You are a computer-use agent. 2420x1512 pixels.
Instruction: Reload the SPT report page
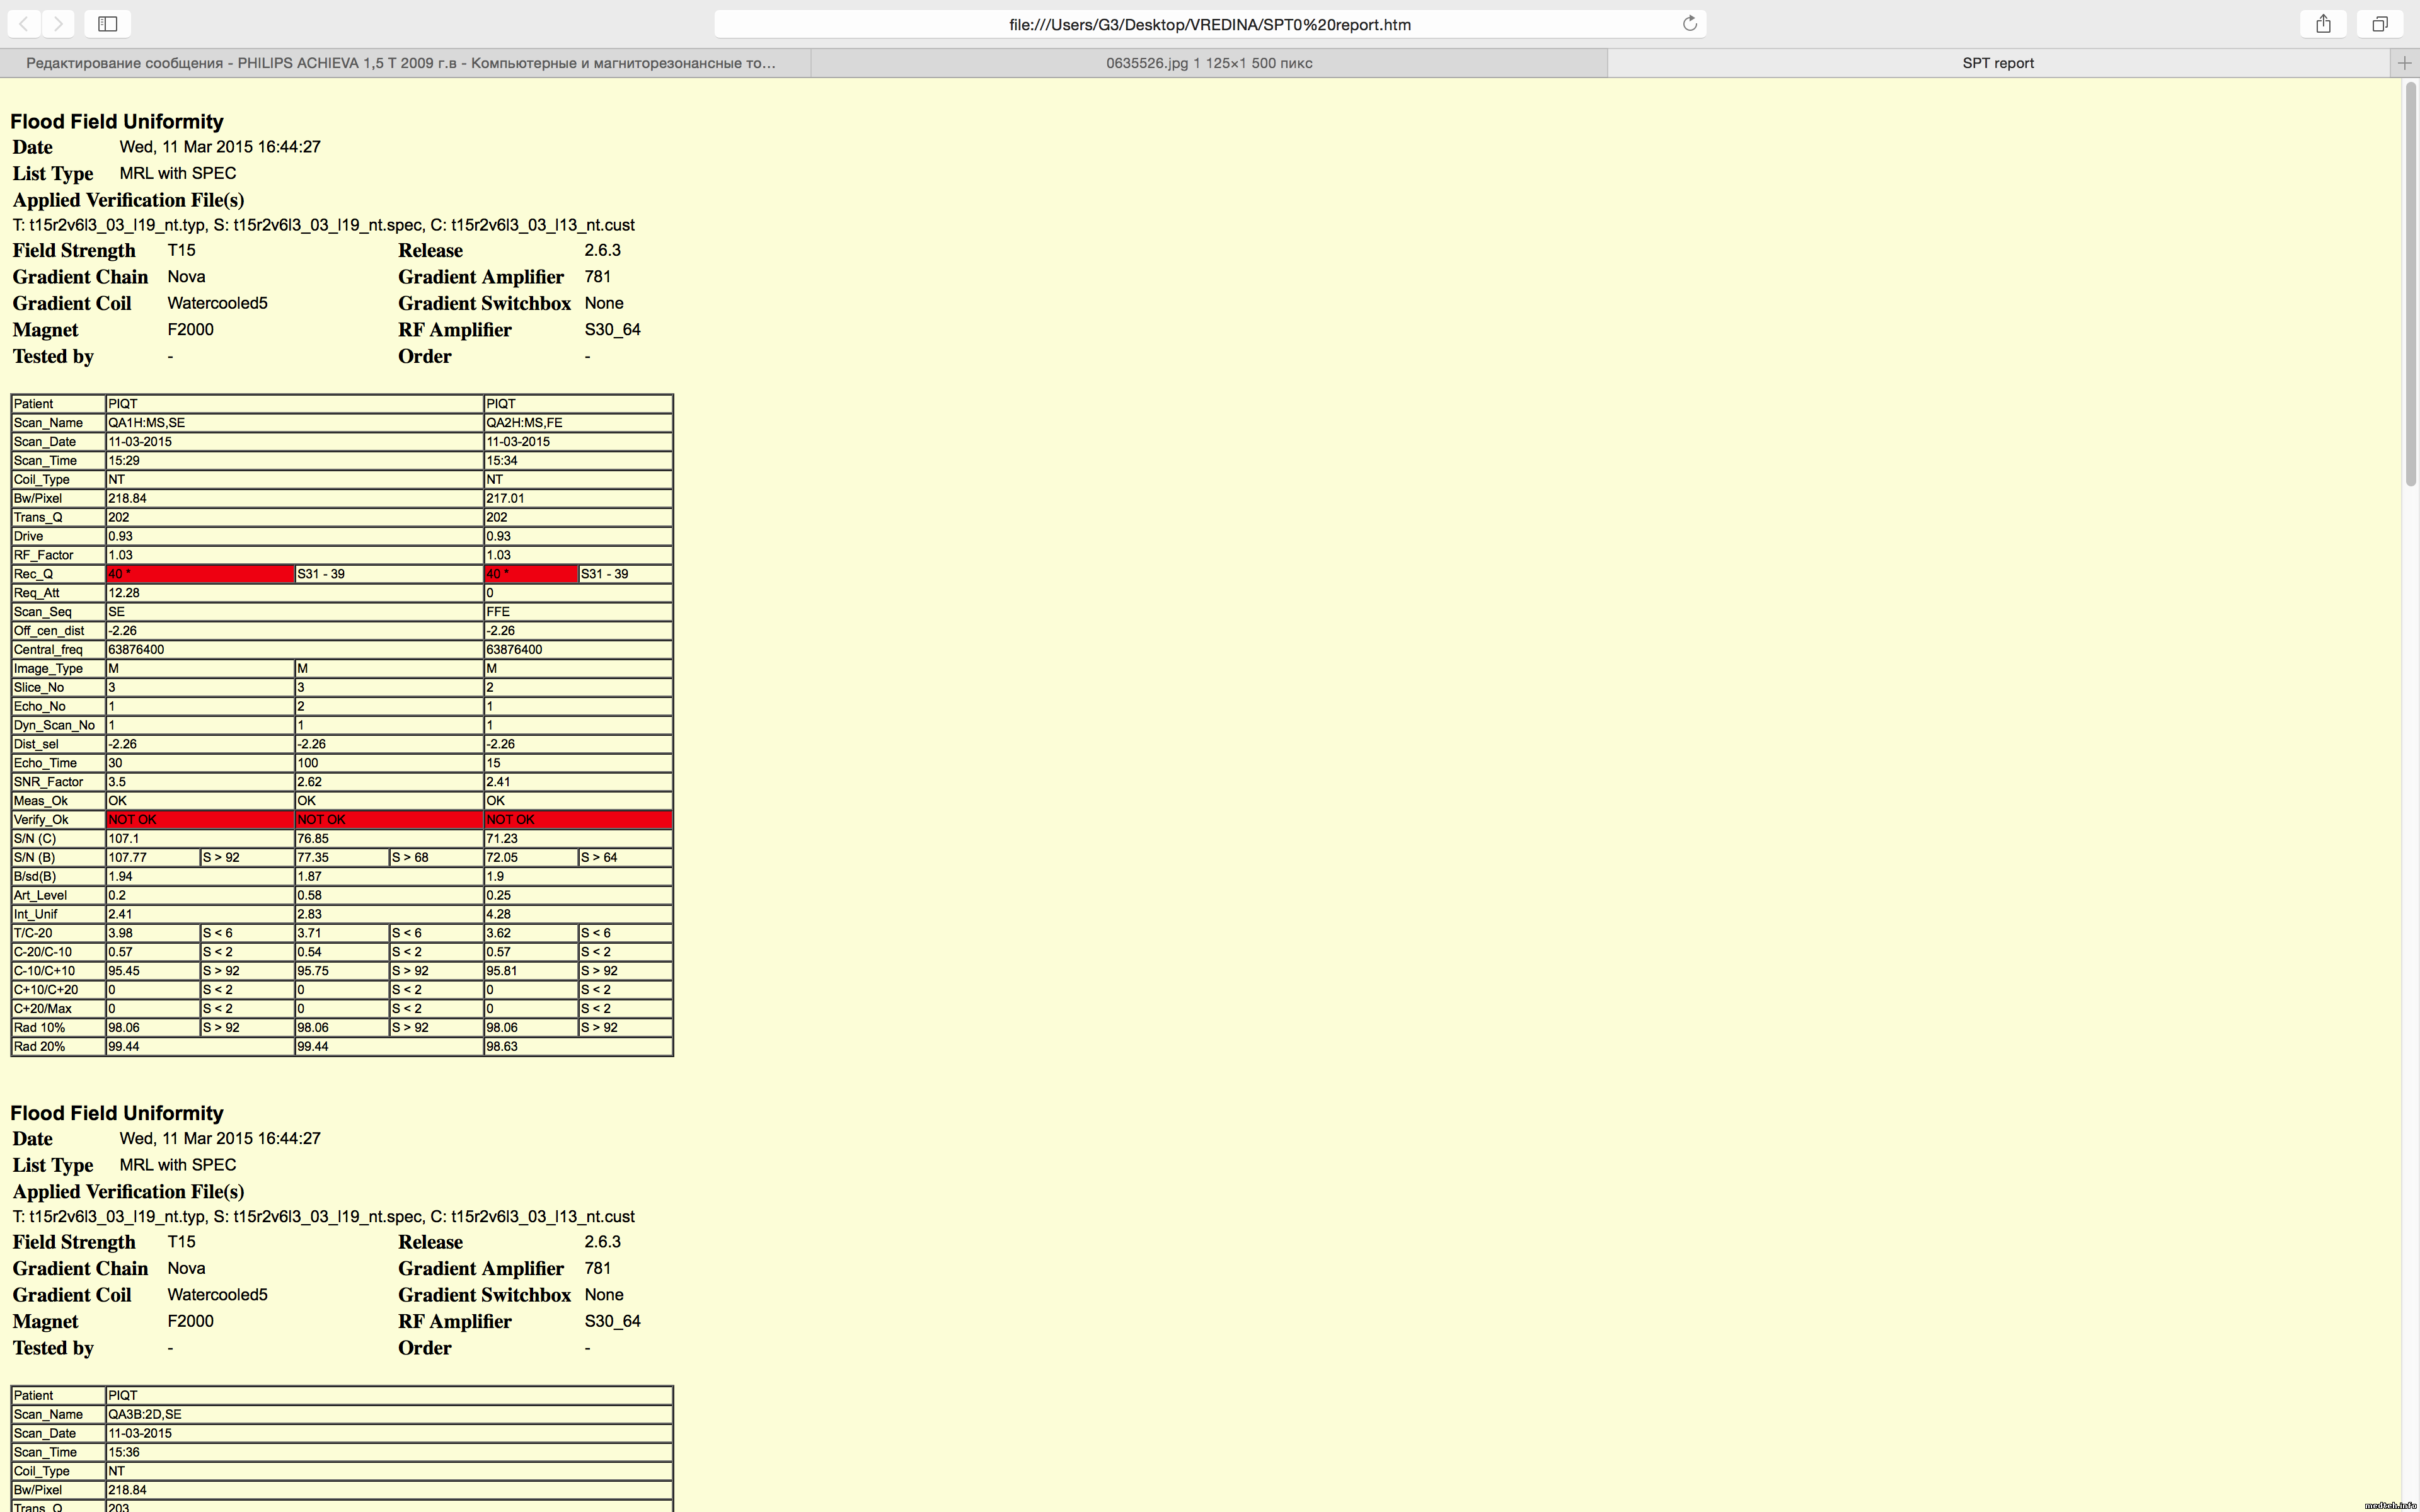pyautogui.click(x=1689, y=23)
